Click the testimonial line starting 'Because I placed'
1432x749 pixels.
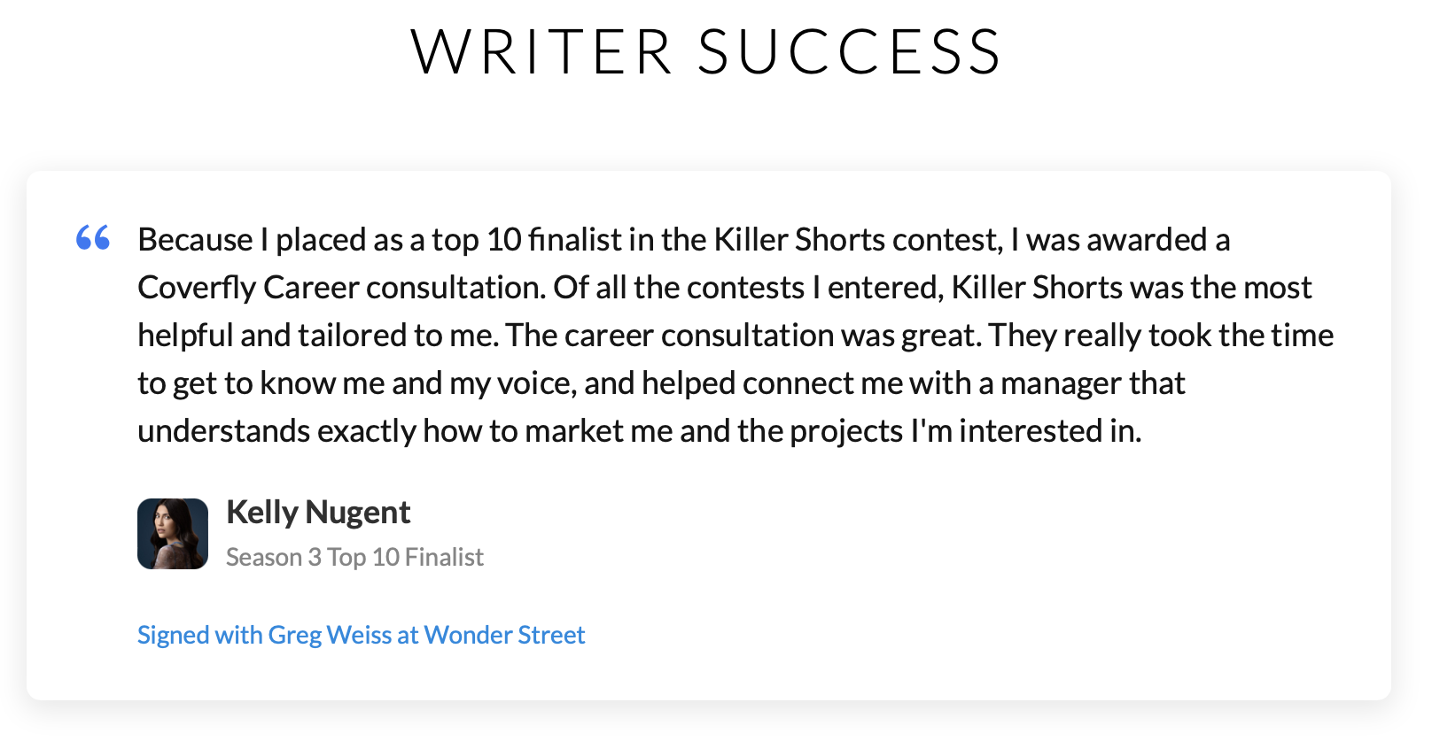pyautogui.click(x=683, y=240)
